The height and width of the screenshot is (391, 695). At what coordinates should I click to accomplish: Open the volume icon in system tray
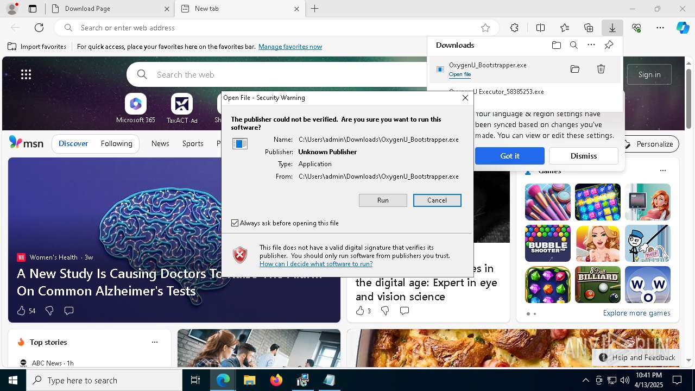click(624, 380)
